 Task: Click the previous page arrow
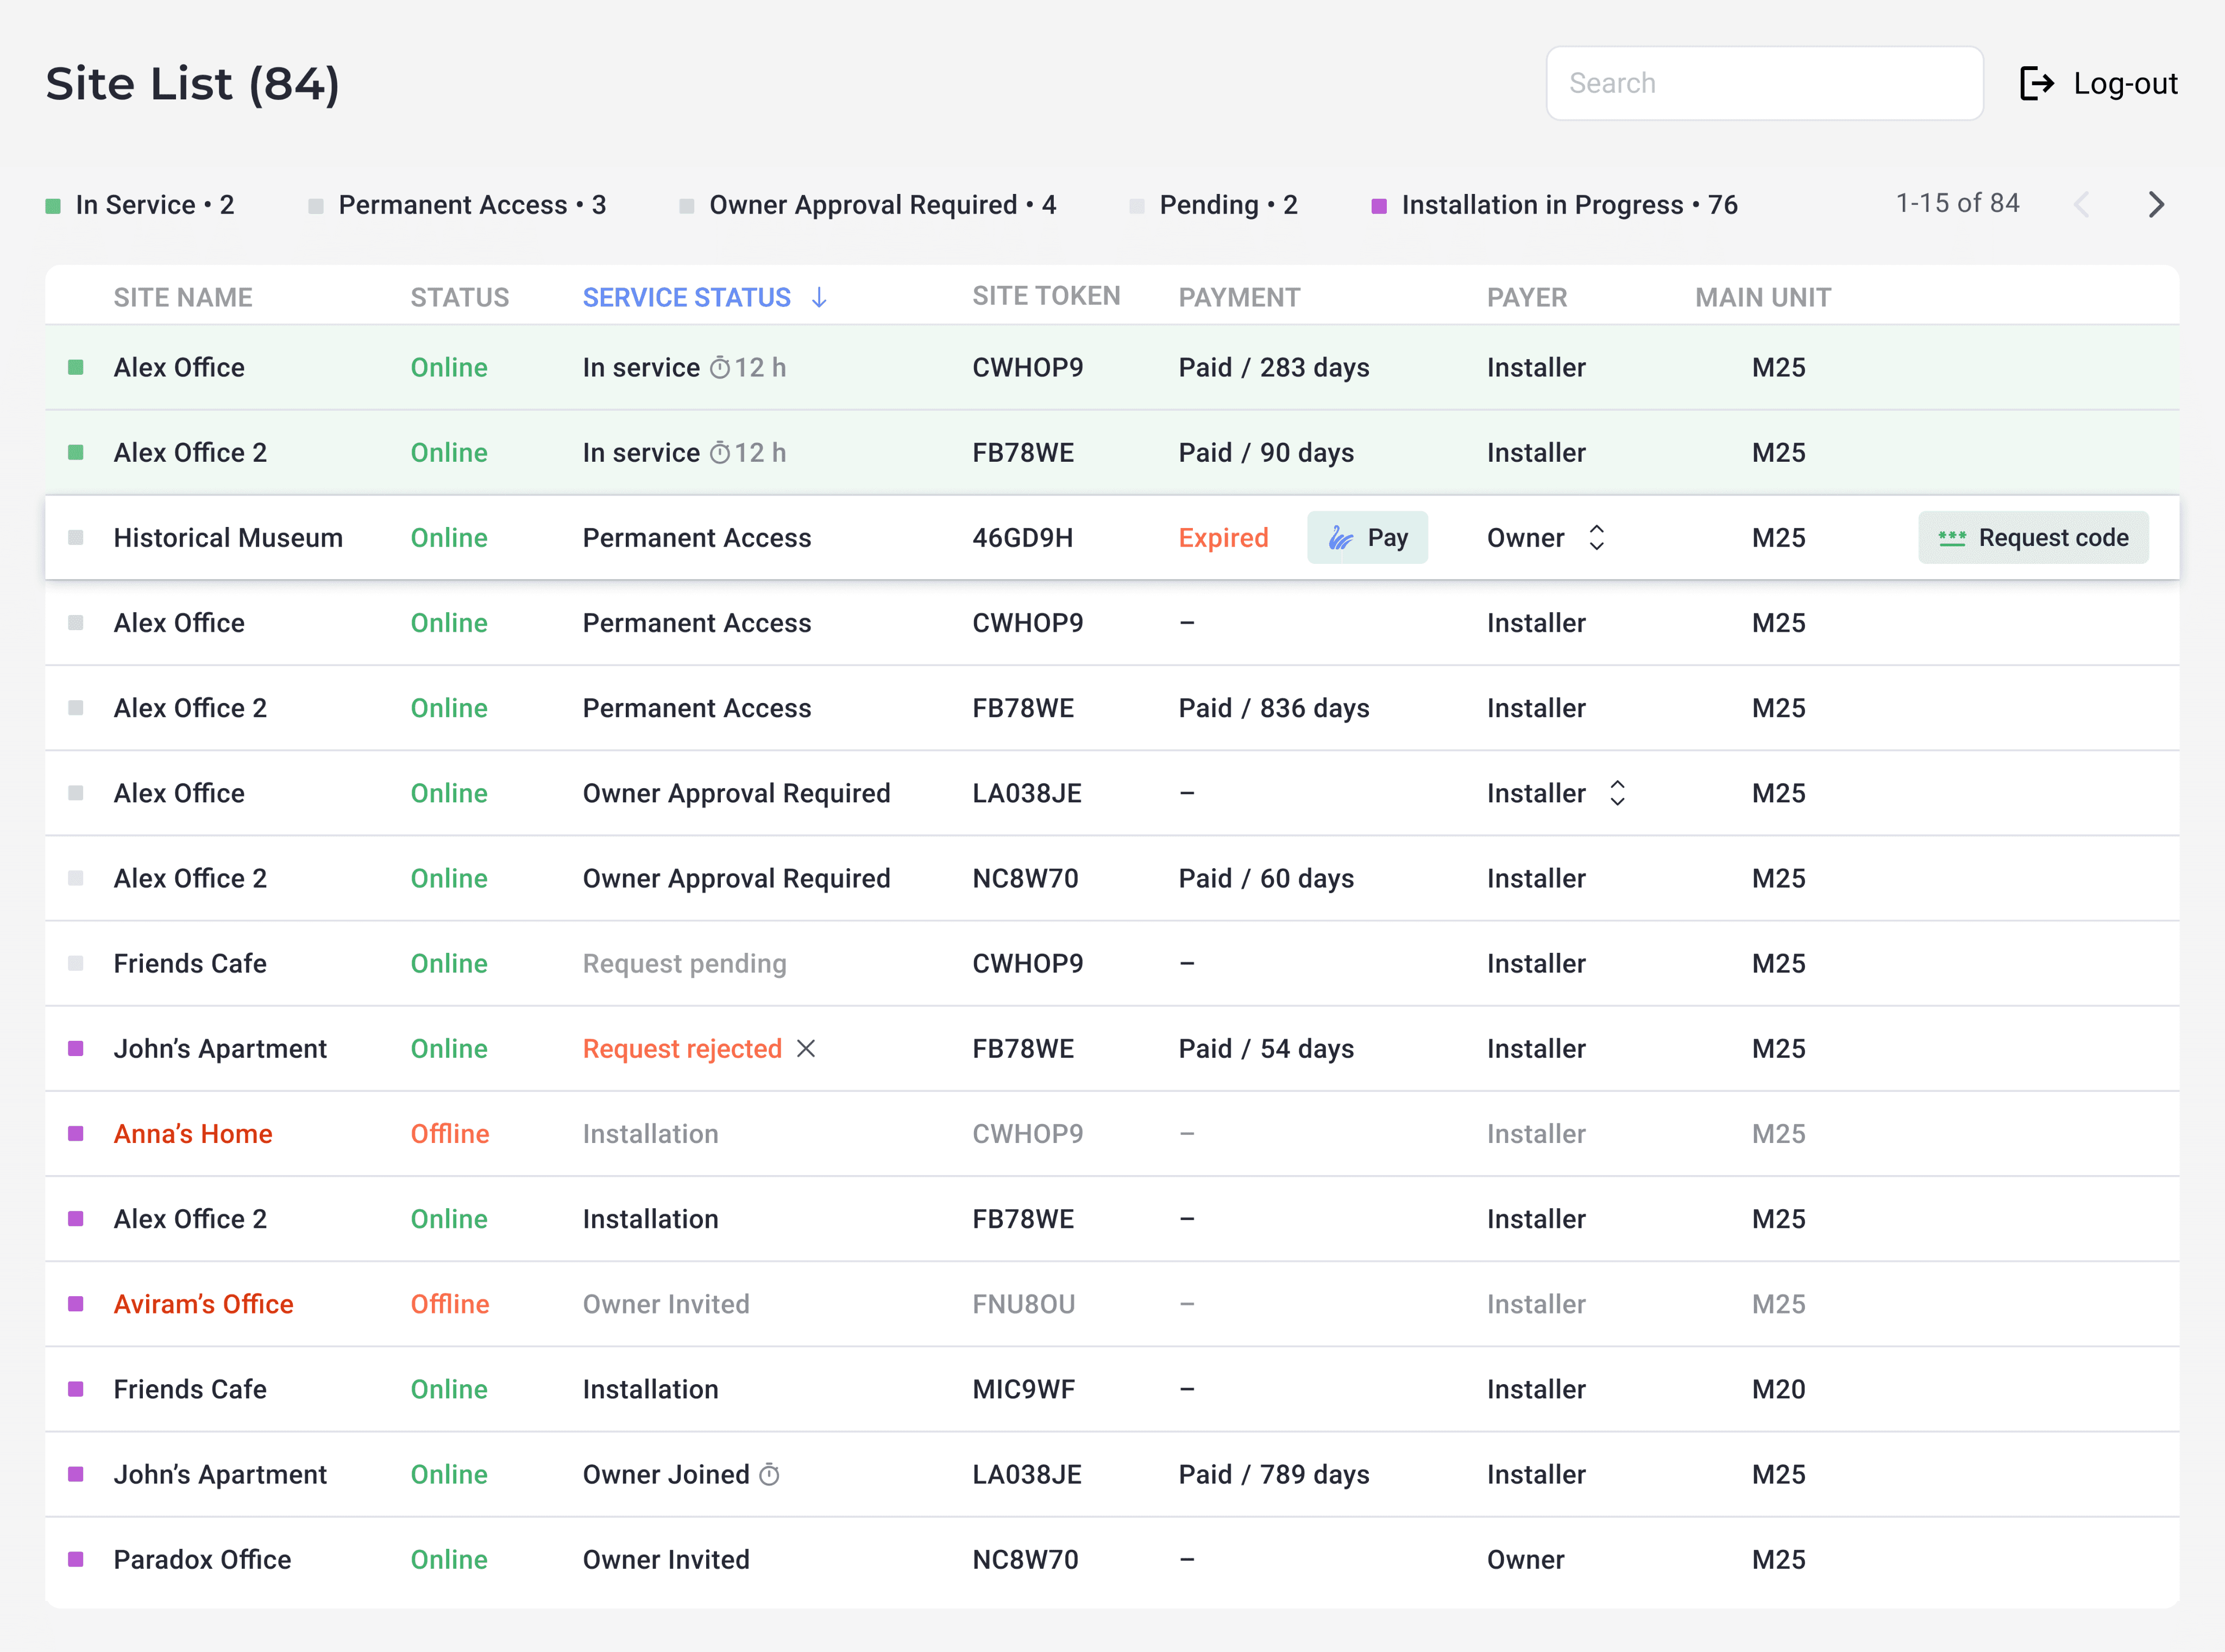2082,204
